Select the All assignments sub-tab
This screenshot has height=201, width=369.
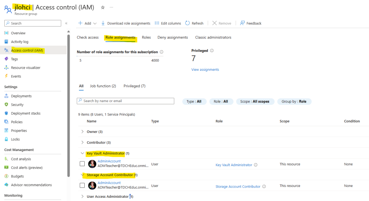point(81,86)
